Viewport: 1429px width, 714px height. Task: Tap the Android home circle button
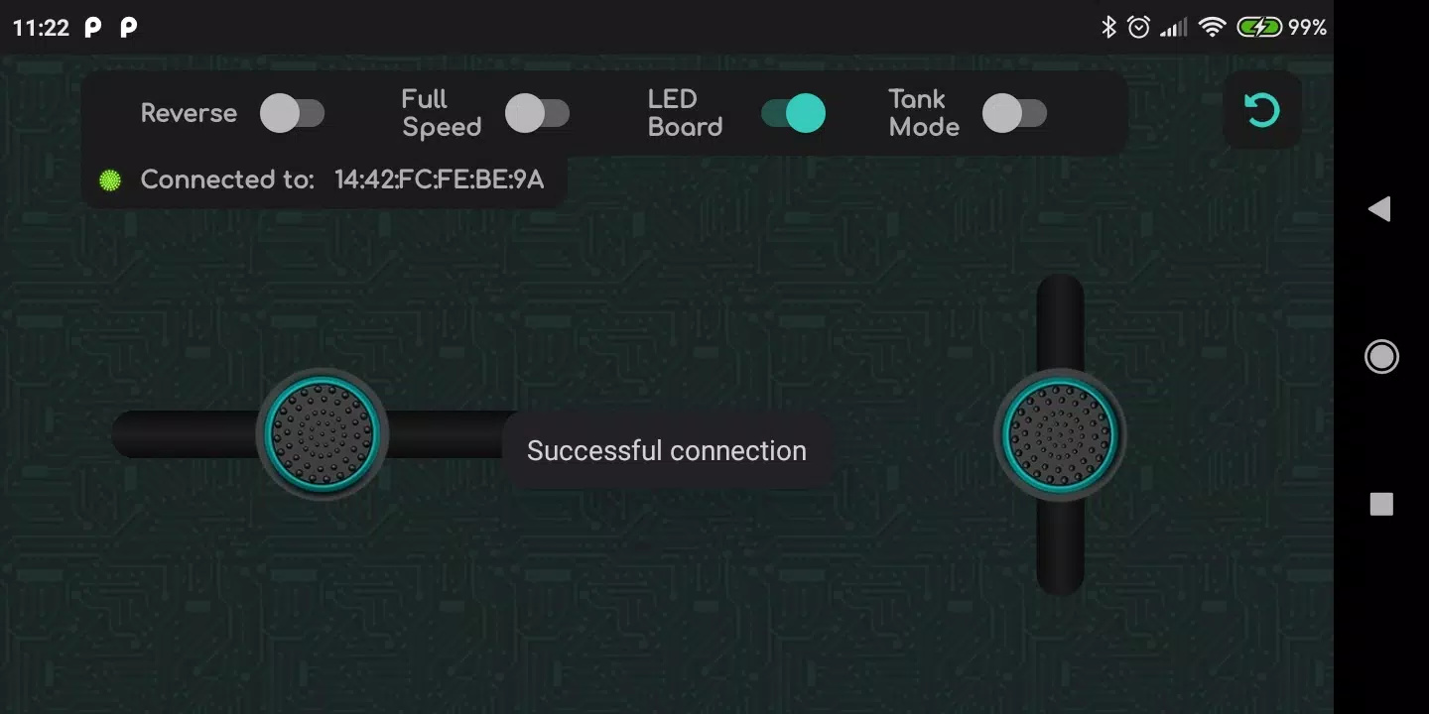click(1381, 356)
